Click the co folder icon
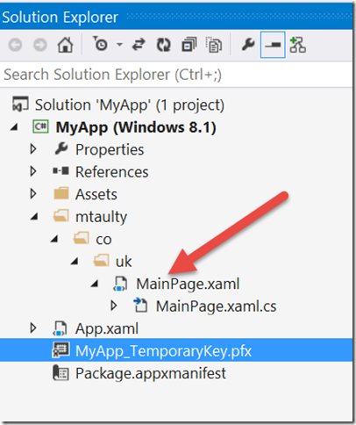356x425 pixels. [81, 238]
